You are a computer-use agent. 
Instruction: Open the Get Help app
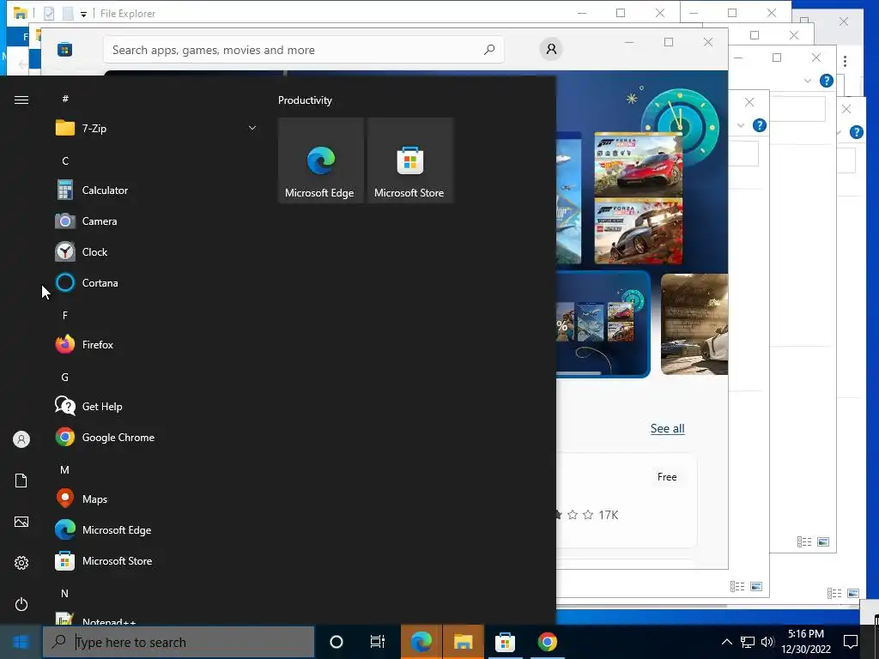(x=156, y=406)
